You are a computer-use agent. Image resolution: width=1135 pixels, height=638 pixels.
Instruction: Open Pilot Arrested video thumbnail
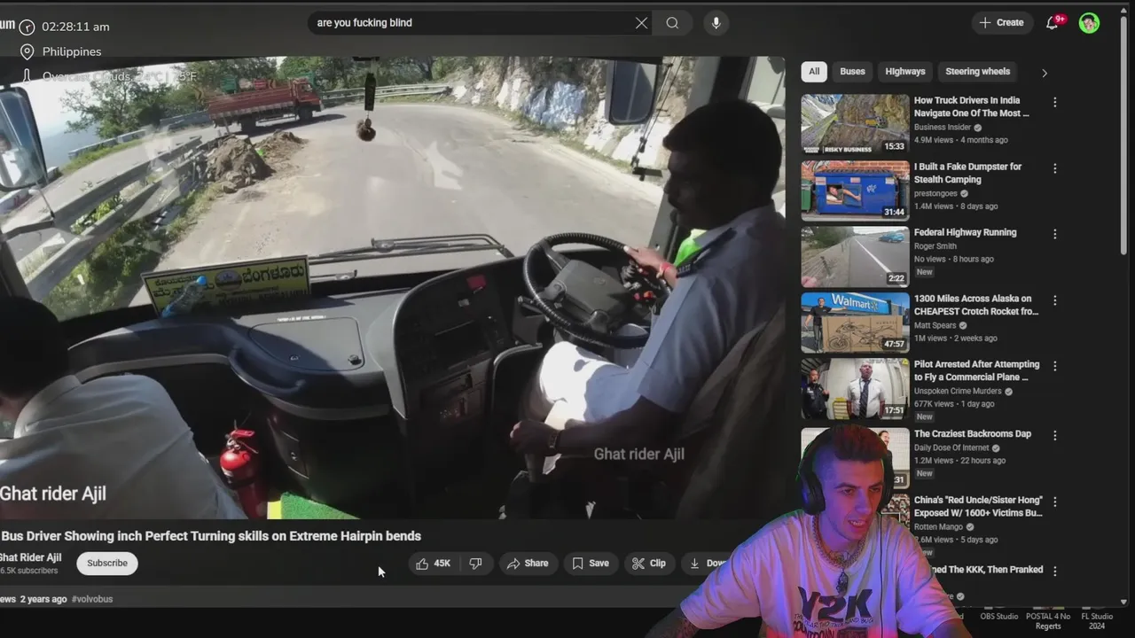click(855, 388)
